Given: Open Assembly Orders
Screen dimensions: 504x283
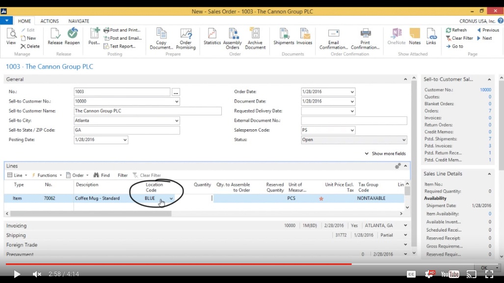Looking at the screenshot, I should [x=233, y=39].
